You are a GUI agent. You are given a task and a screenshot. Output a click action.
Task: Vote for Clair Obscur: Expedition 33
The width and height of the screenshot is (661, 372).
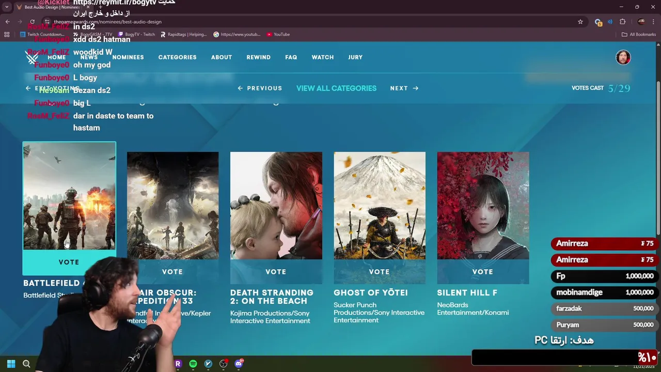coord(172,272)
